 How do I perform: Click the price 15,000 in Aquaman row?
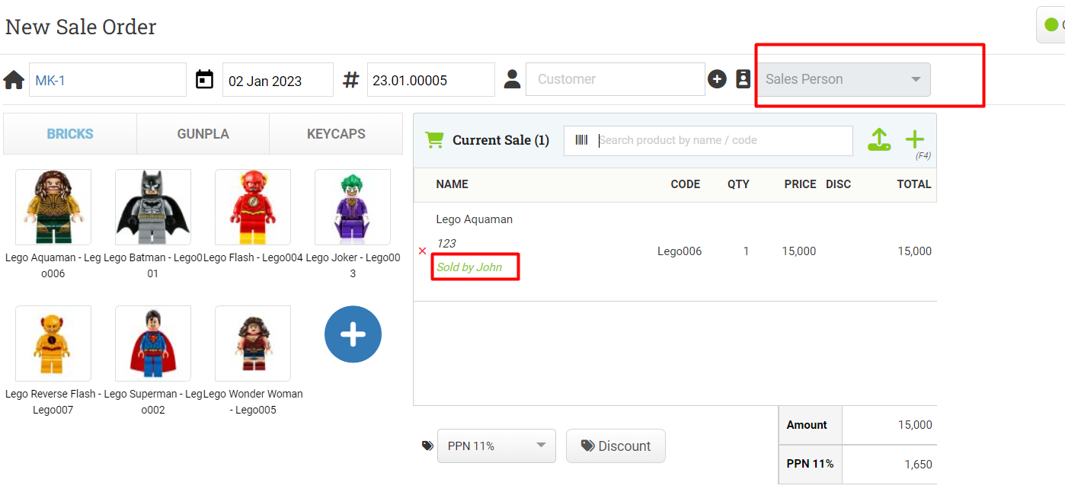click(799, 251)
